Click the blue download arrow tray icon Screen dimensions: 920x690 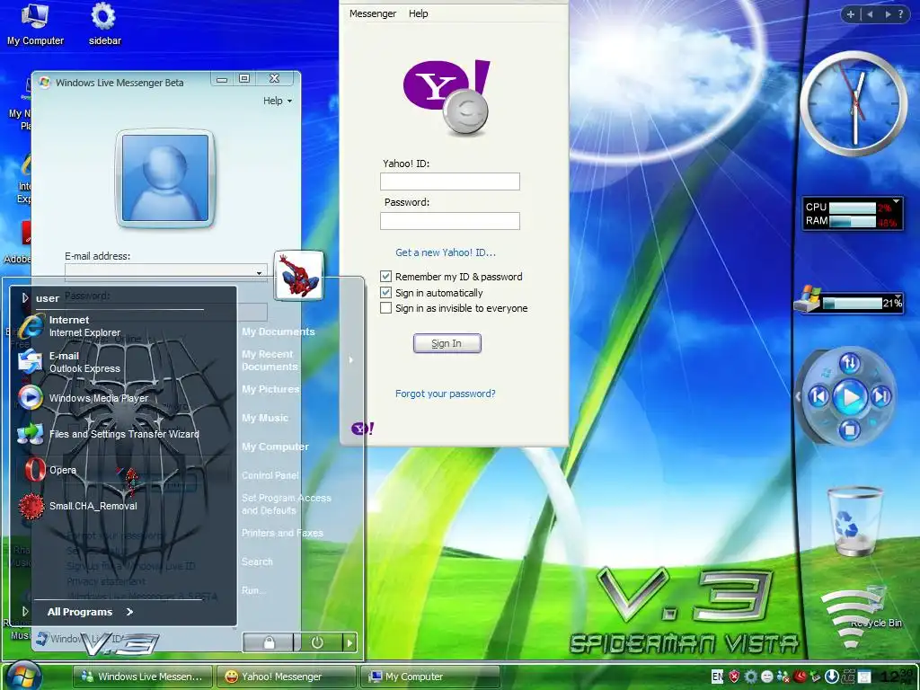click(x=831, y=677)
